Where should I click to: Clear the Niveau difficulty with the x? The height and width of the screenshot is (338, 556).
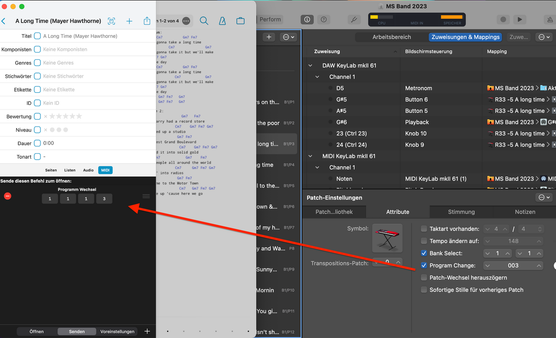pyautogui.click(x=46, y=130)
